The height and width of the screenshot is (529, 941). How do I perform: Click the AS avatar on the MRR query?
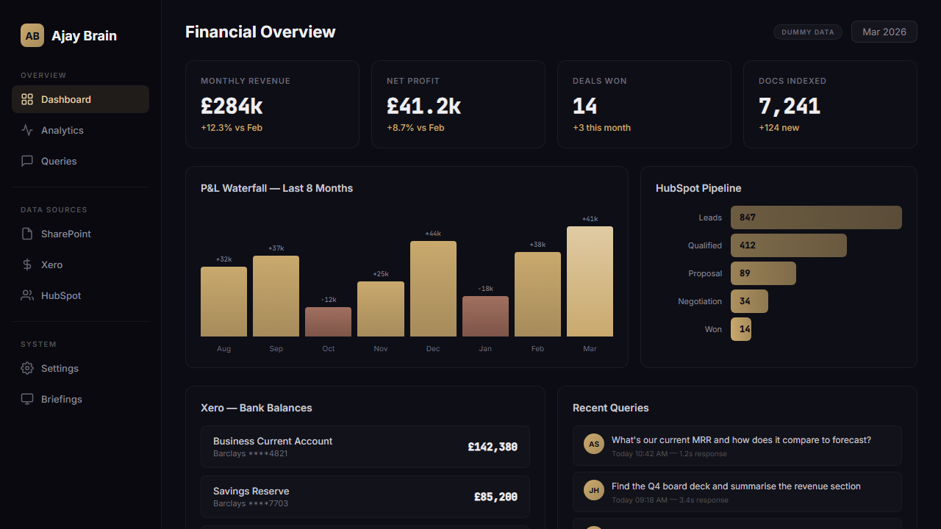pyautogui.click(x=594, y=444)
